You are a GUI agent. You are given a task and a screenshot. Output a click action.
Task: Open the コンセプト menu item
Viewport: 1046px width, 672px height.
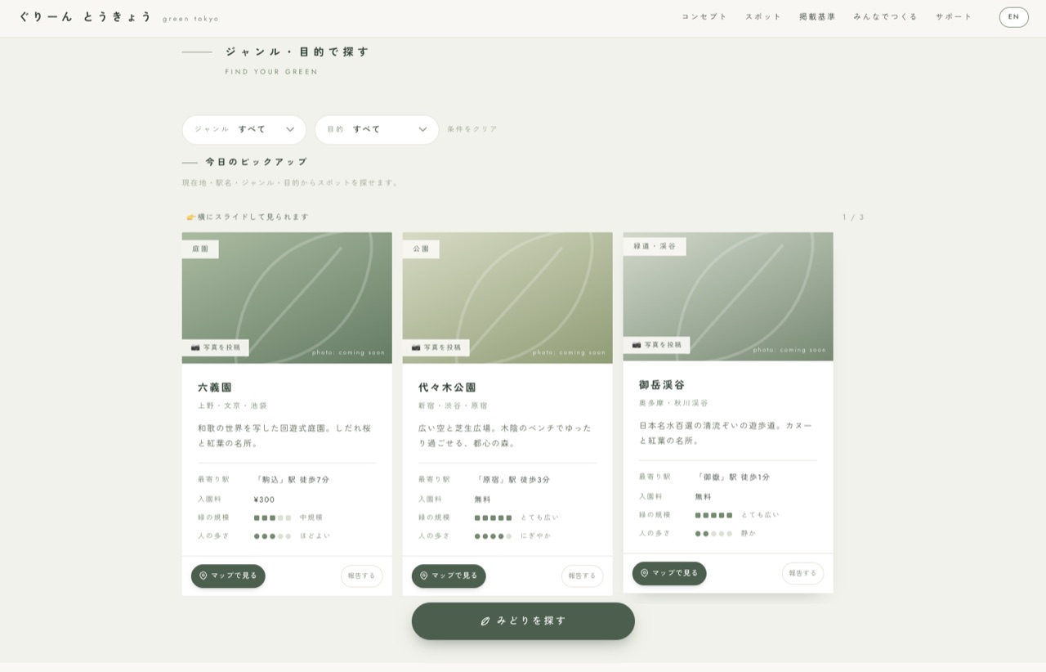tap(704, 17)
